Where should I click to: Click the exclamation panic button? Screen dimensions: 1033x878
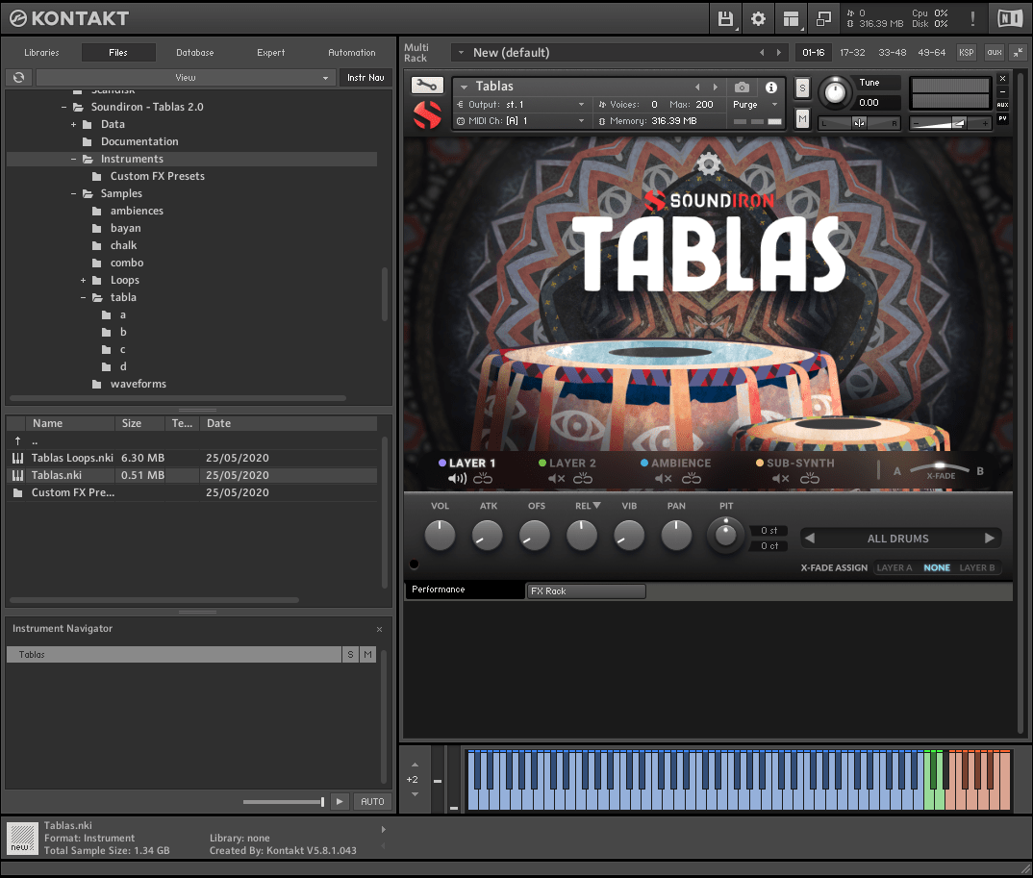[972, 19]
